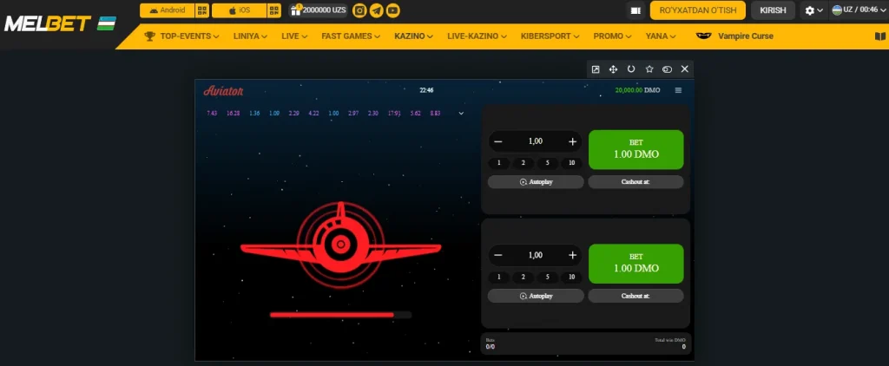Expand the LINIYA menu
Screen dimensions: 889x366
tap(250, 36)
